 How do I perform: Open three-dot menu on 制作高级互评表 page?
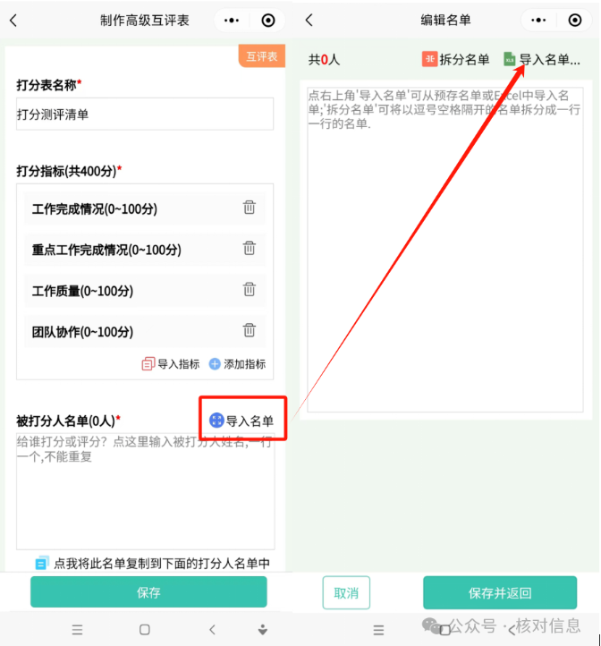point(232,21)
